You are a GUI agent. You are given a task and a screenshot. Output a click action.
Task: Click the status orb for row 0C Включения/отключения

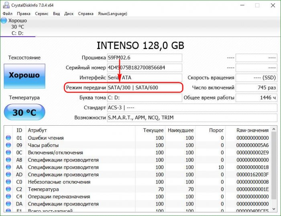(8, 153)
